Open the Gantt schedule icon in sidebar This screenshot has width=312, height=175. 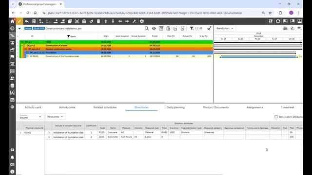pyautogui.click(x=12, y=35)
